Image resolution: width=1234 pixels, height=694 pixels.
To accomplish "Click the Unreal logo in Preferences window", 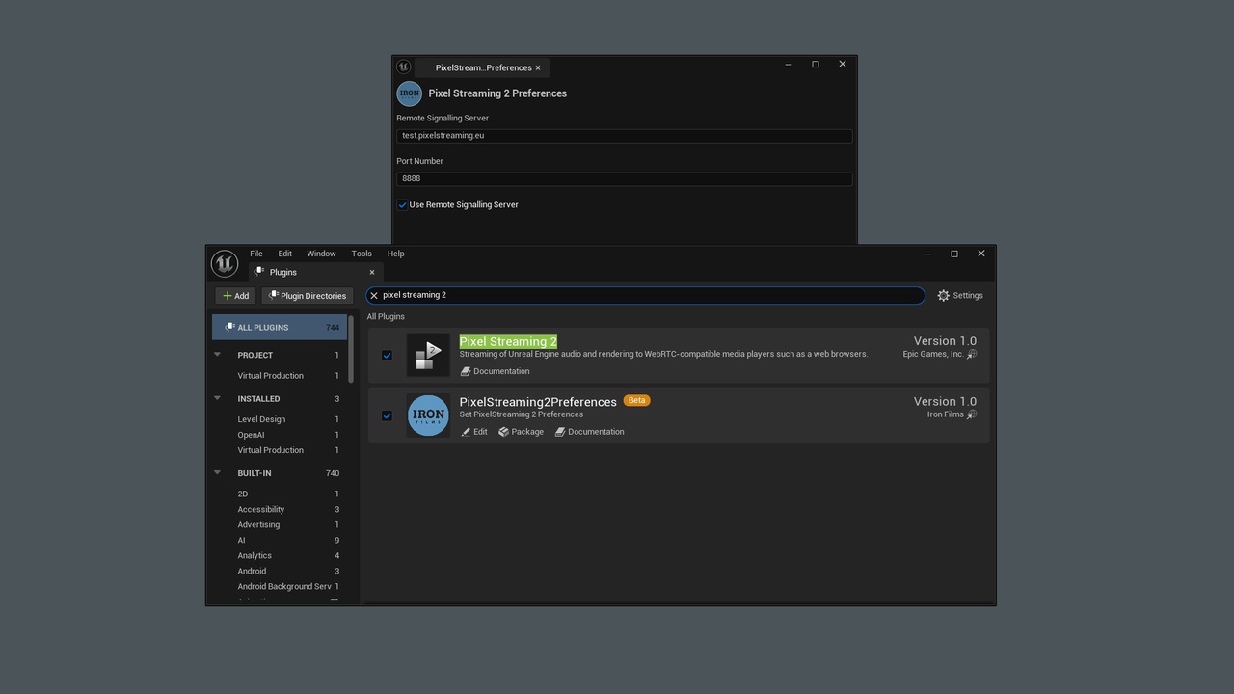I will pyautogui.click(x=404, y=67).
